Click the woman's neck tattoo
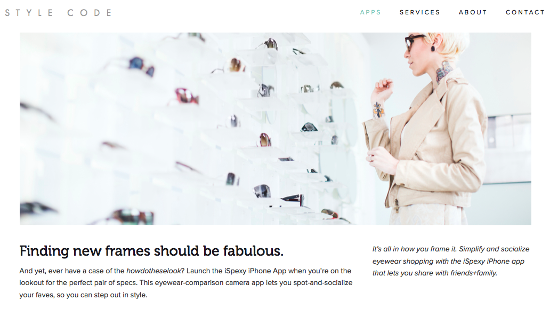The image size is (550, 316). pyautogui.click(x=443, y=72)
